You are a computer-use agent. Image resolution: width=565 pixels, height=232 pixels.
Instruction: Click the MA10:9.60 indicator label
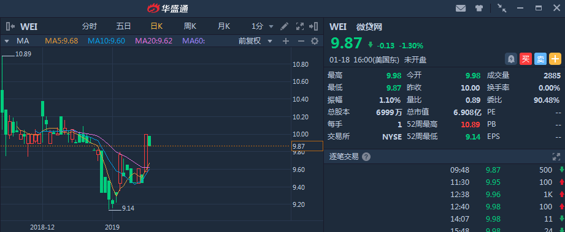[106, 41]
